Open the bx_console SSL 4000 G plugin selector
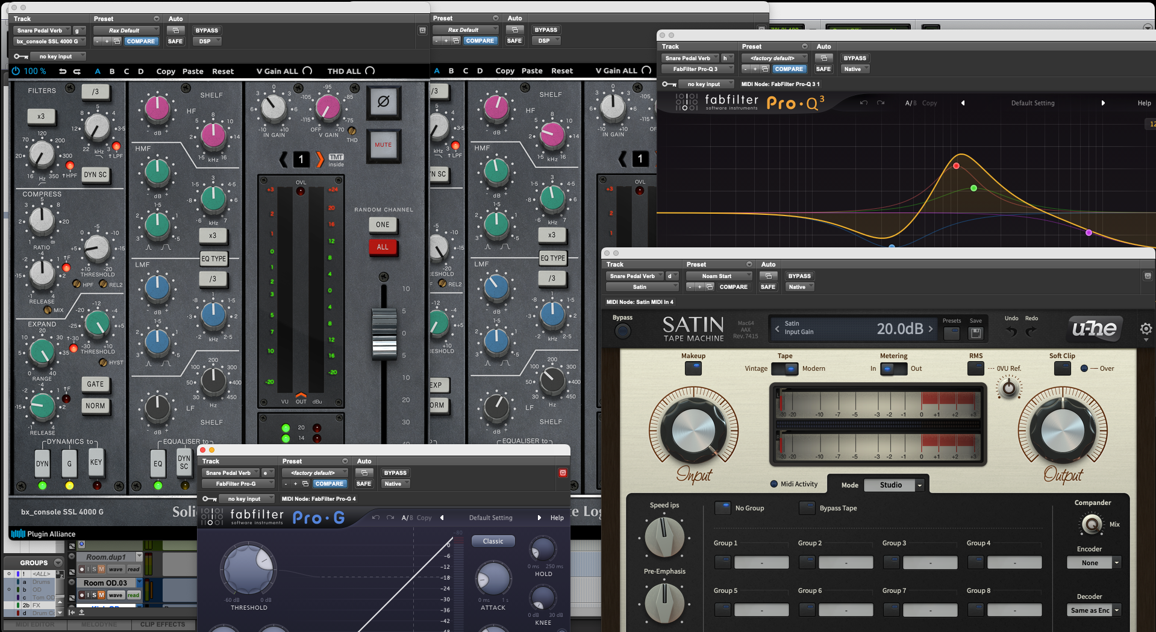Viewport: 1156px width, 632px height. (49, 42)
